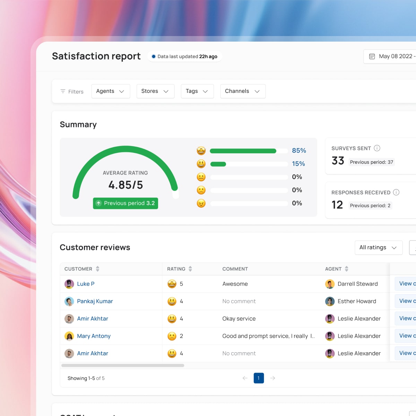Click 'Good and prompt service' truncated comment
The width and height of the screenshot is (416, 416).
269,336
